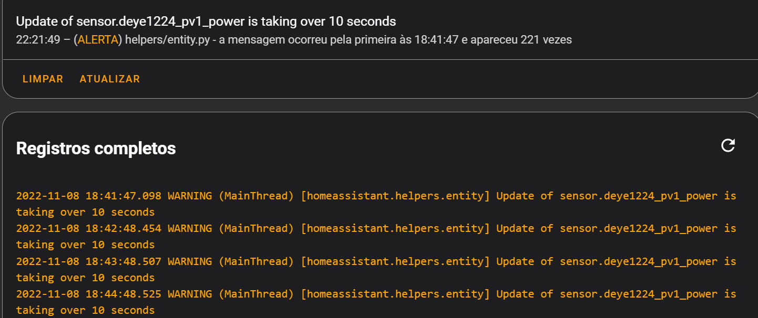The image size is (758, 318).
Task: Click the Registros completos heading
Action: click(x=96, y=149)
